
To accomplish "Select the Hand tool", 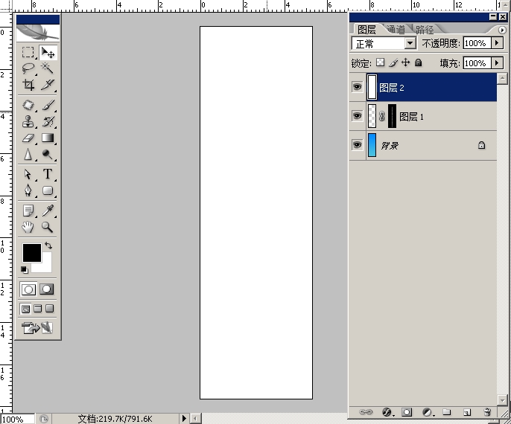I will point(28,227).
